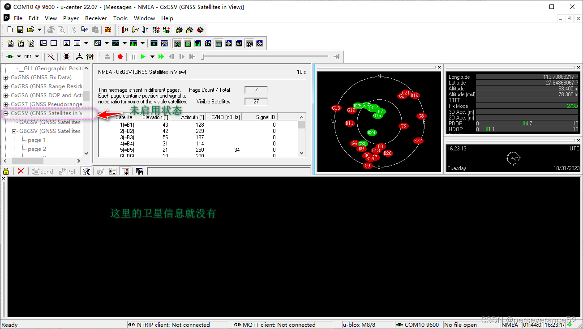This screenshot has width=583, height=329.
Task: Click the Warmstart thermometer W icon
Action: click(135, 30)
